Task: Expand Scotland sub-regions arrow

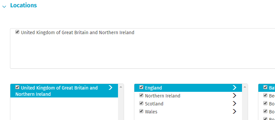Action: pyautogui.click(x=234, y=103)
